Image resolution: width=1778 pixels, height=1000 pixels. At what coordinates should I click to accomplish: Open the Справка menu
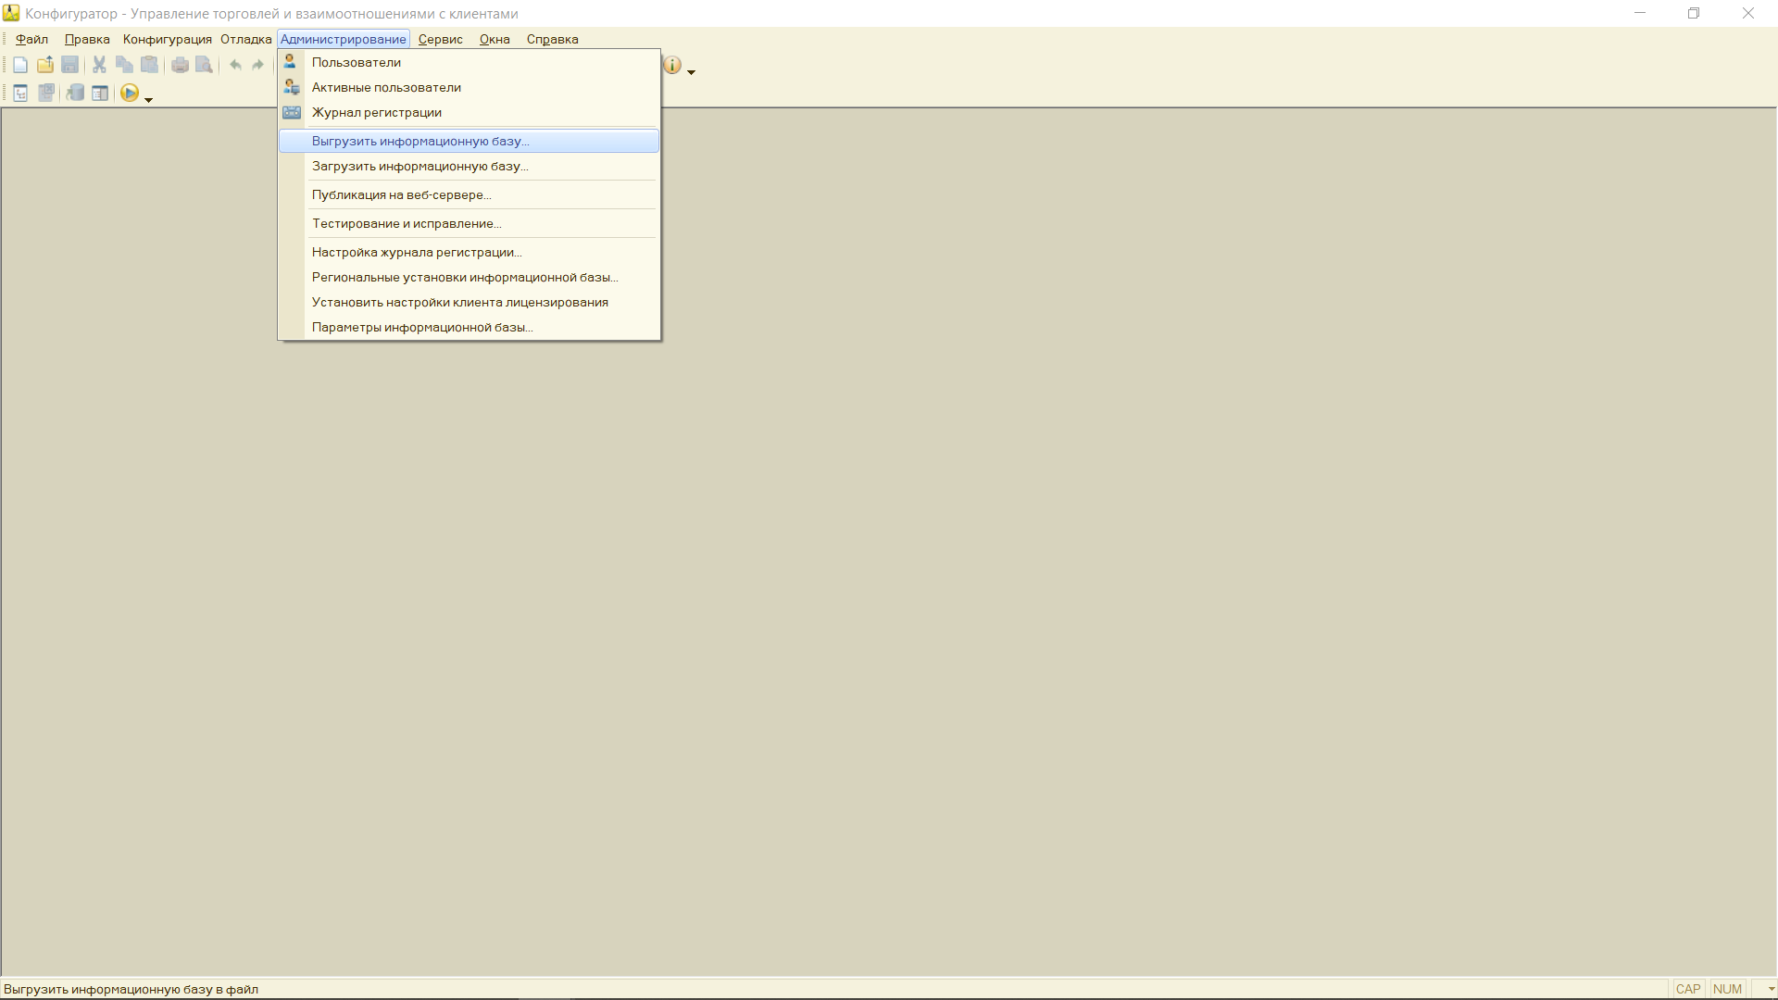[x=552, y=39]
